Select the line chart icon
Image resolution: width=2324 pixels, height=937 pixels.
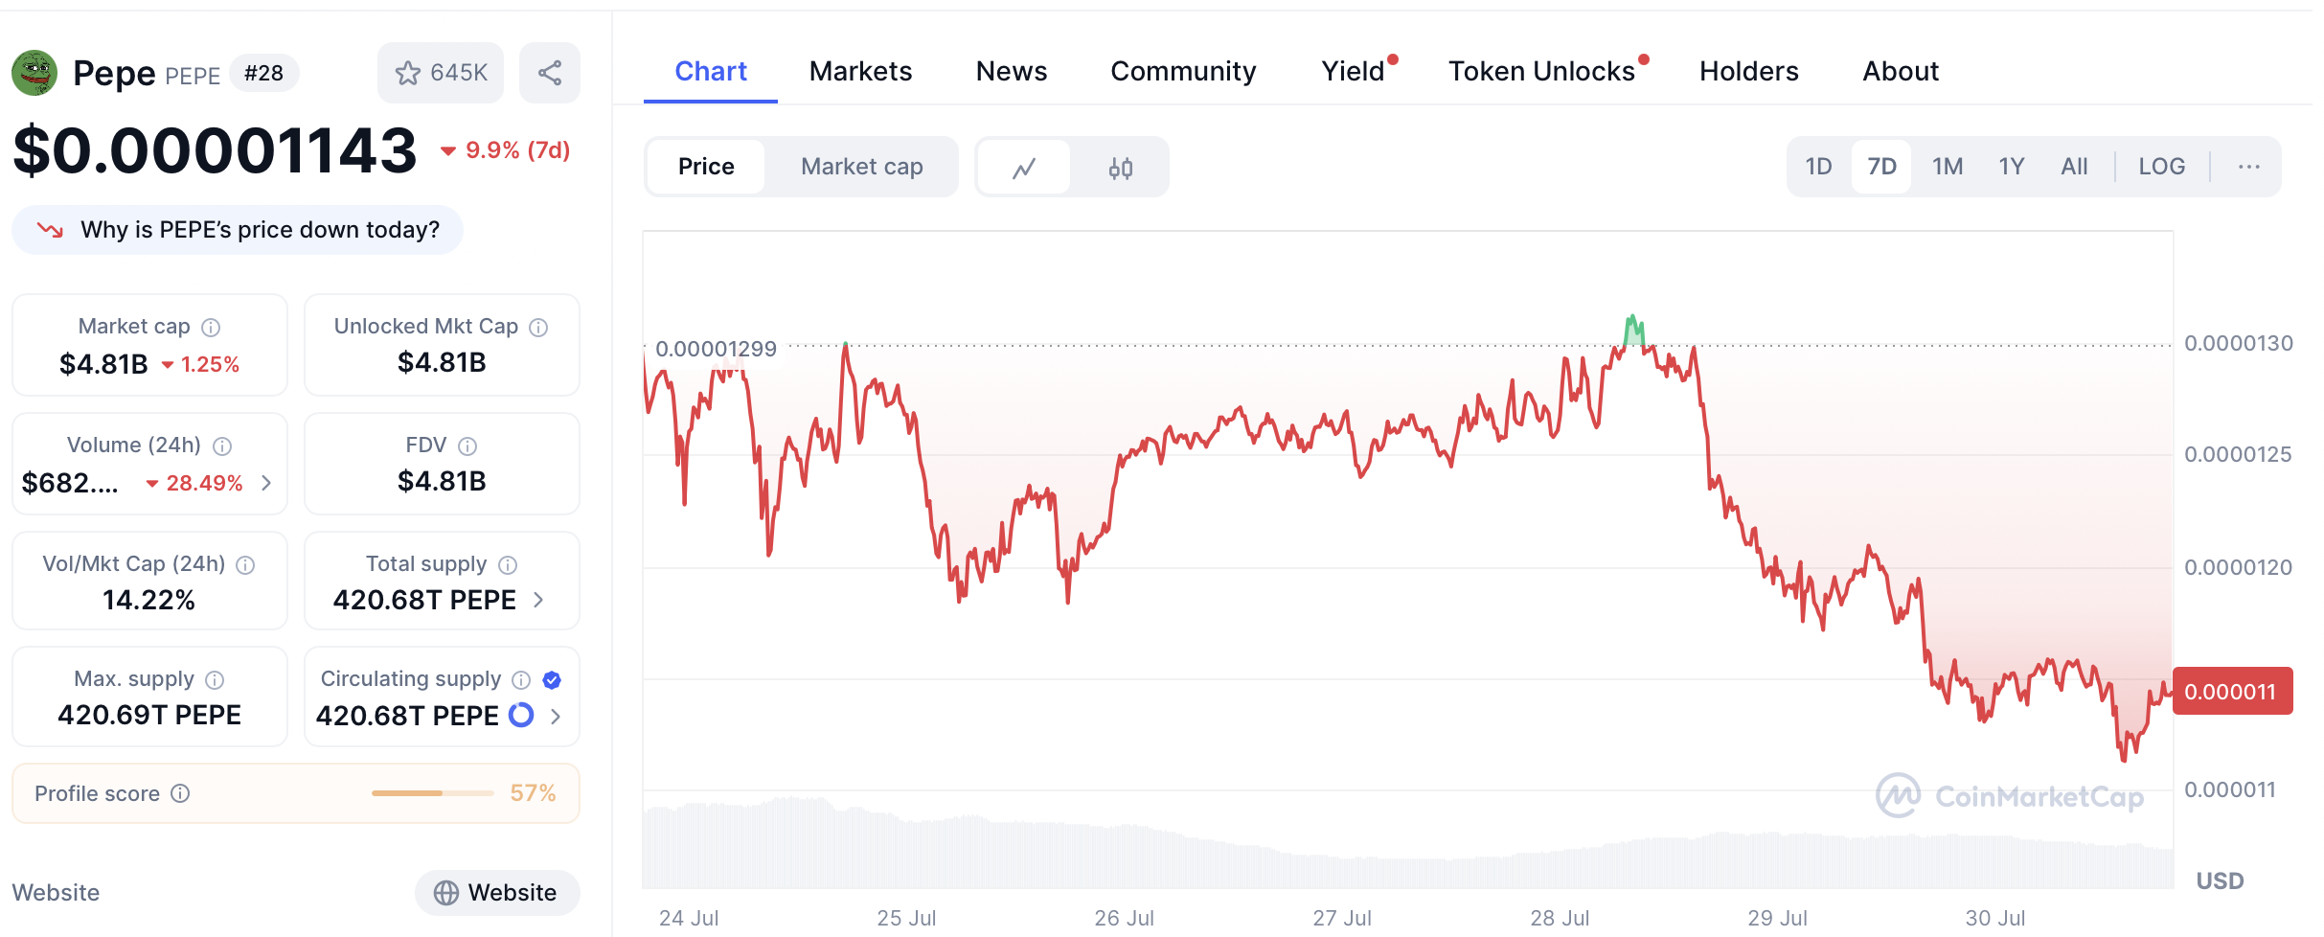point(1024,168)
